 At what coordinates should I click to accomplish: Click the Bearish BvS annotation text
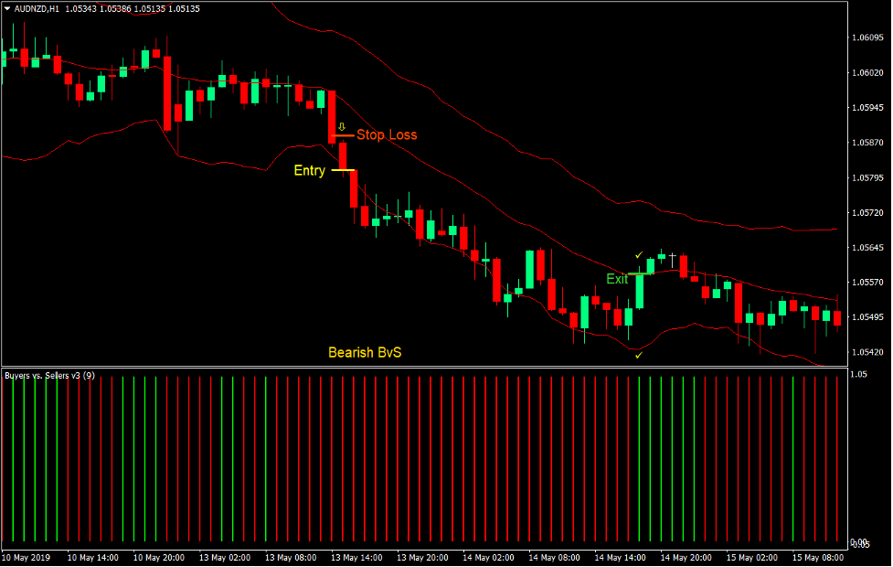pos(367,349)
